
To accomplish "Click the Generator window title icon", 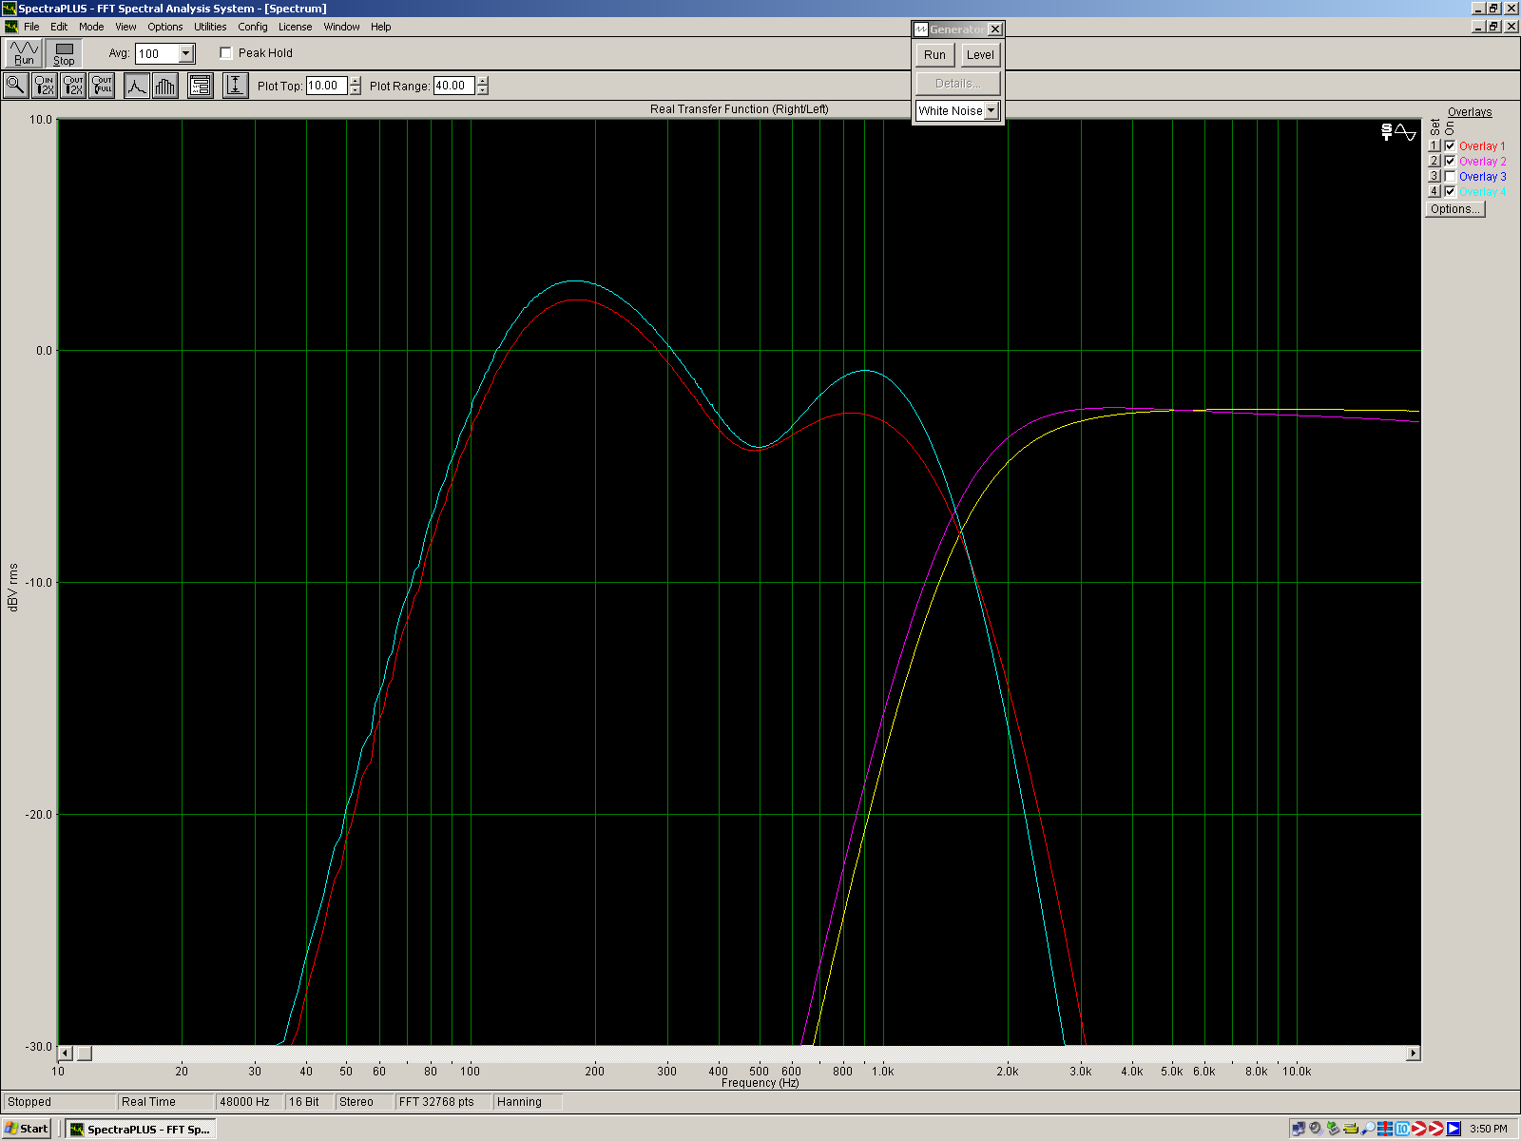I will [921, 29].
